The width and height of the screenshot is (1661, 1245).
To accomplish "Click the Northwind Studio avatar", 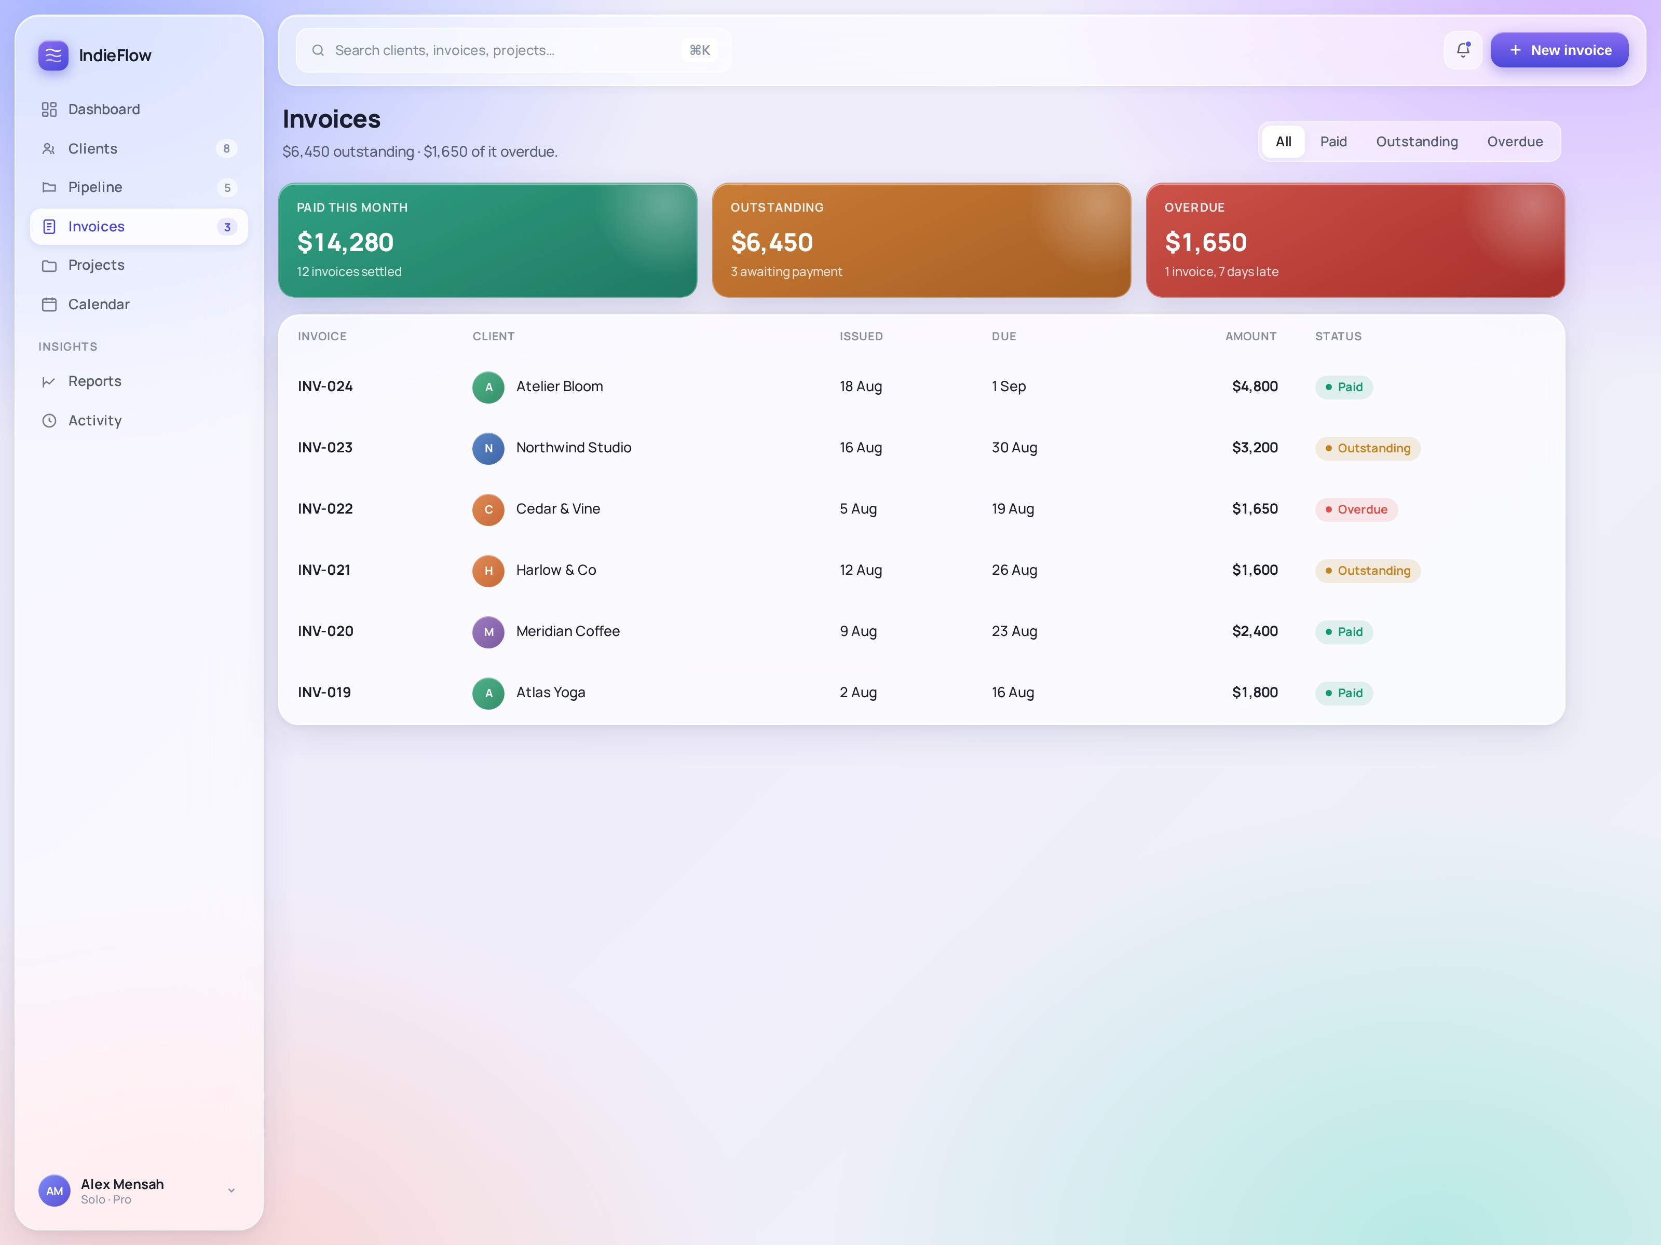I will (x=488, y=449).
